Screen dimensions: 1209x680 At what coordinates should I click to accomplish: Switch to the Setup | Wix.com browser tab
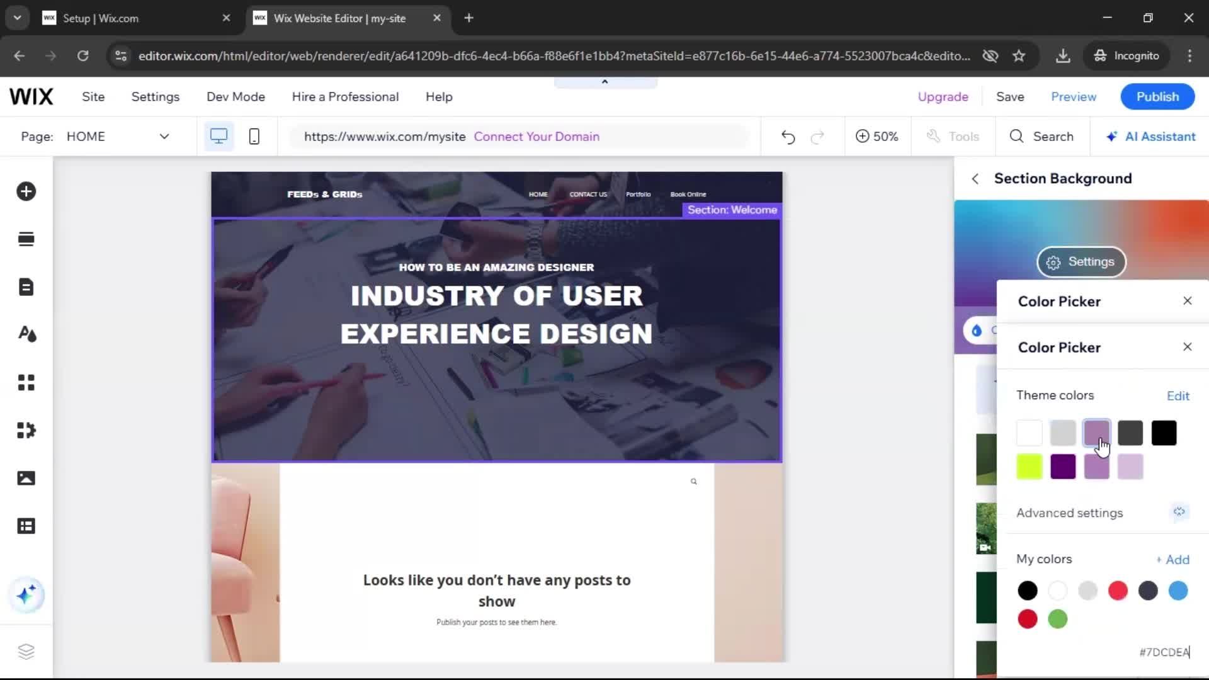[136, 18]
